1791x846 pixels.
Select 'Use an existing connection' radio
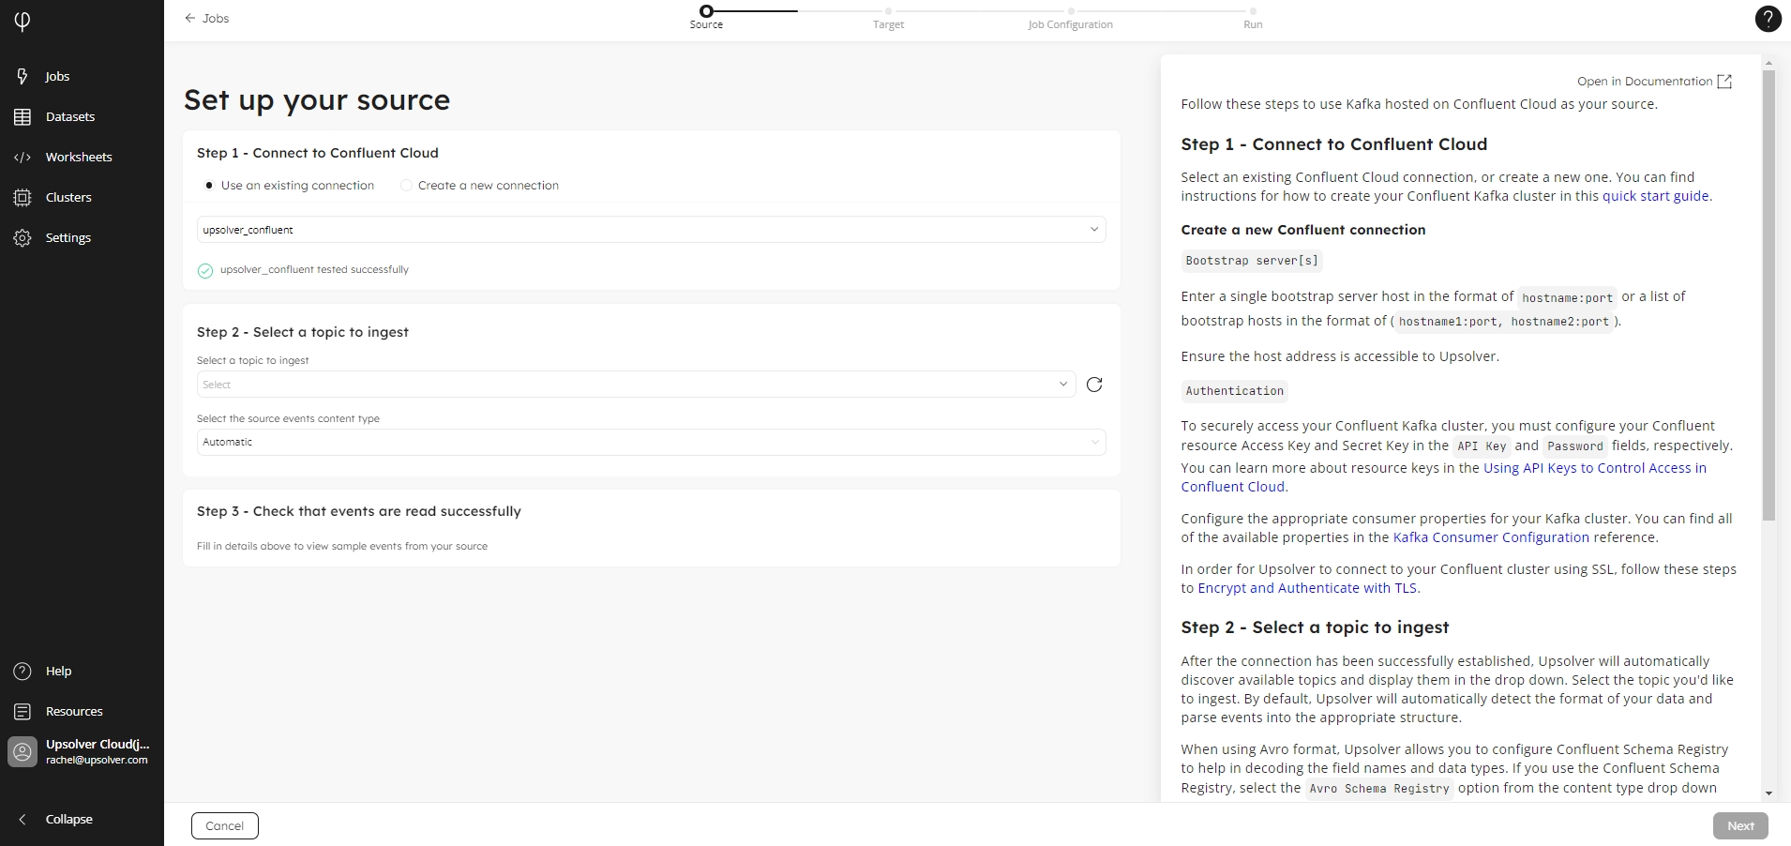(x=209, y=186)
